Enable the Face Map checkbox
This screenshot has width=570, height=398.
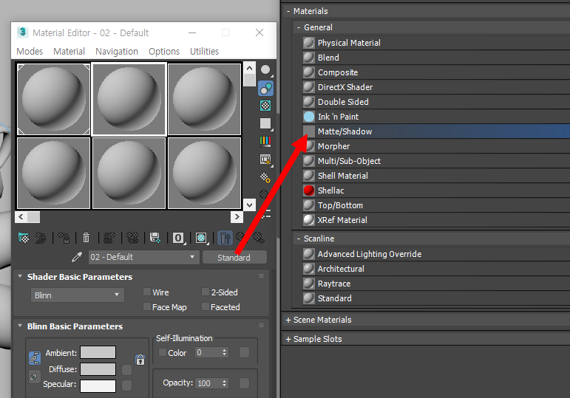click(x=147, y=307)
